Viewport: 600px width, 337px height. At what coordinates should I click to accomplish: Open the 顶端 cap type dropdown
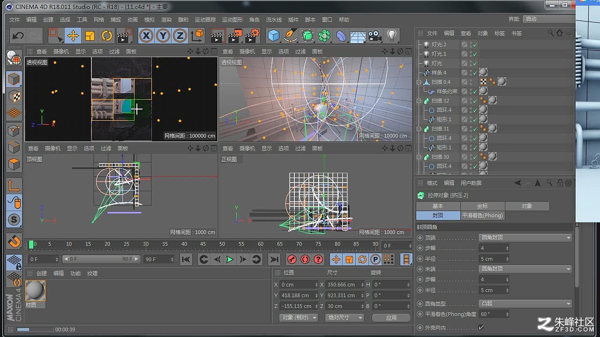(525, 237)
